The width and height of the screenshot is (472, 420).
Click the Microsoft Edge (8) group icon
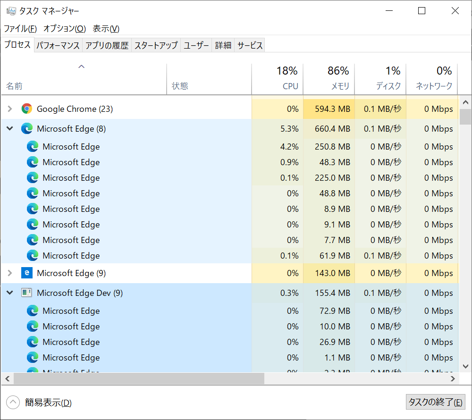[x=27, y=129]
